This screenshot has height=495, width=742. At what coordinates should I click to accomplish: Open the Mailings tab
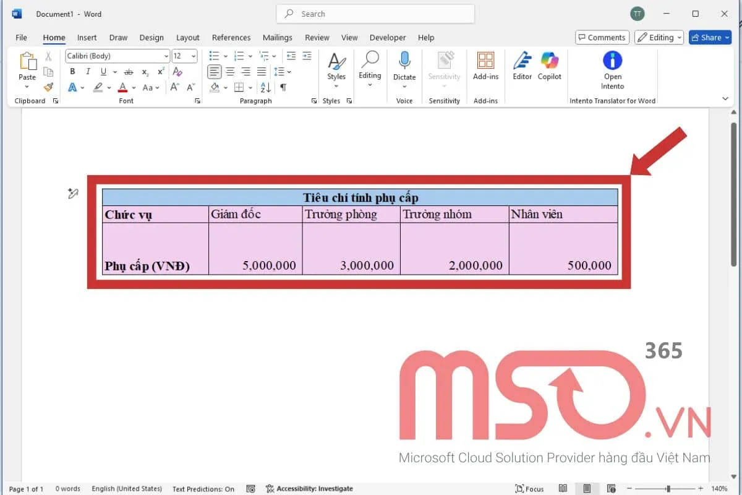point(277,37)
